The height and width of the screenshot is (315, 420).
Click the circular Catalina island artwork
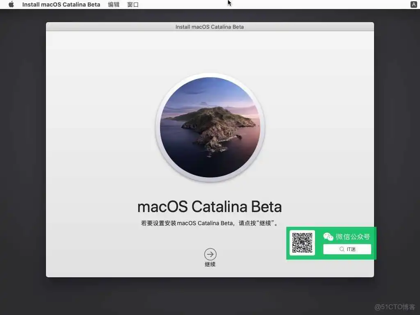210,127
